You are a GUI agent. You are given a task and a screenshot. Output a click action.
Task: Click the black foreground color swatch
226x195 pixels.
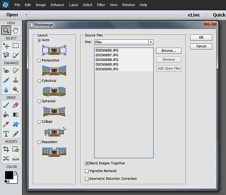pyautogui.click(x=9, y=175)
